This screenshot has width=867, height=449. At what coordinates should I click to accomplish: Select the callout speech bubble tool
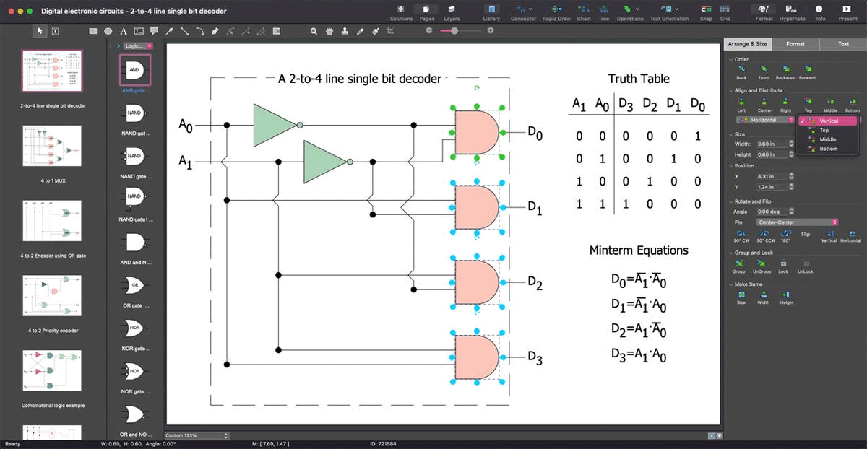(154, 31)
